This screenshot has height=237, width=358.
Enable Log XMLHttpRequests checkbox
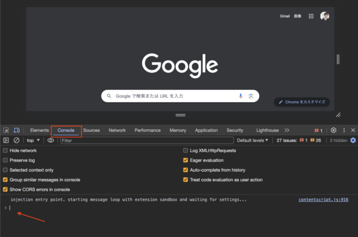coord(185,150)
